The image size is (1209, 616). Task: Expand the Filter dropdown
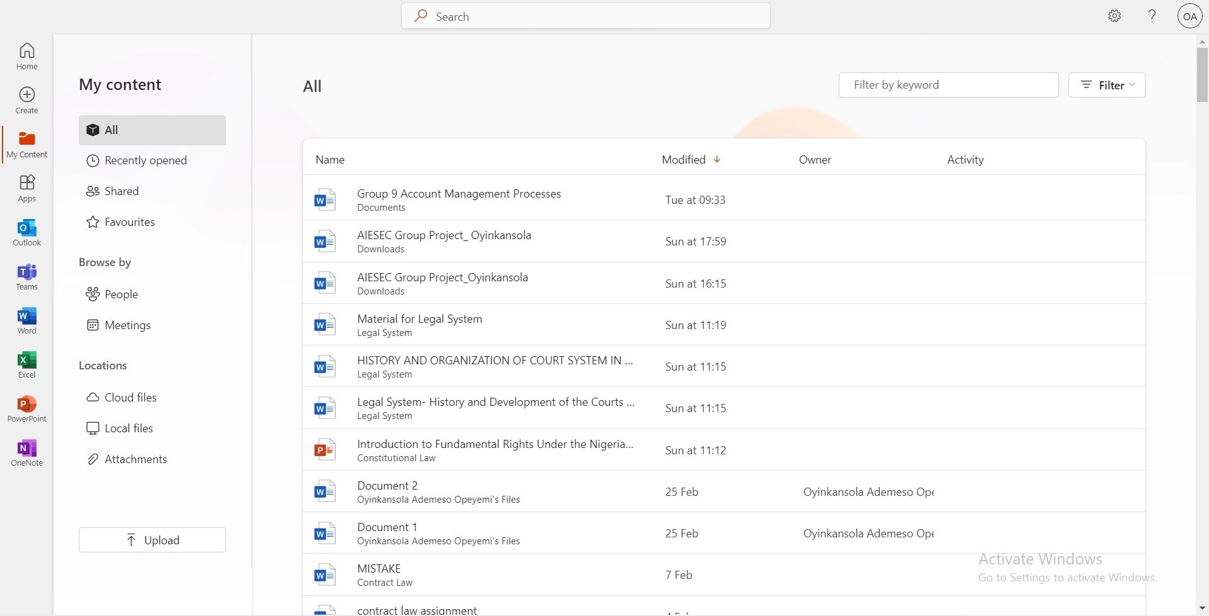tap(1106, 85)
